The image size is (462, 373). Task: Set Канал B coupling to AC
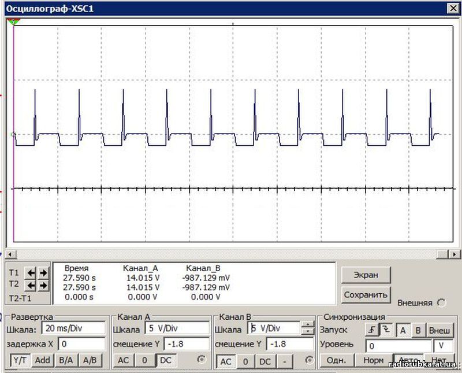coord(226,361)
